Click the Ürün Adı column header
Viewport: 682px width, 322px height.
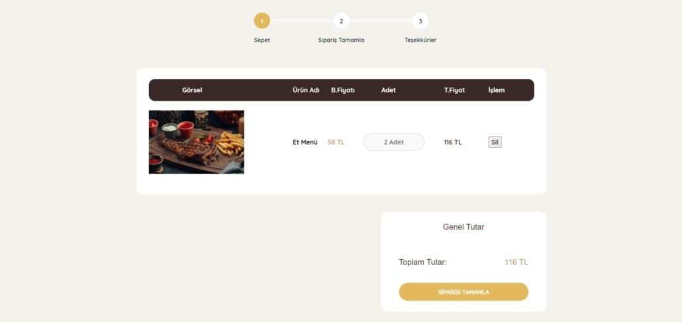click(306, 90)
